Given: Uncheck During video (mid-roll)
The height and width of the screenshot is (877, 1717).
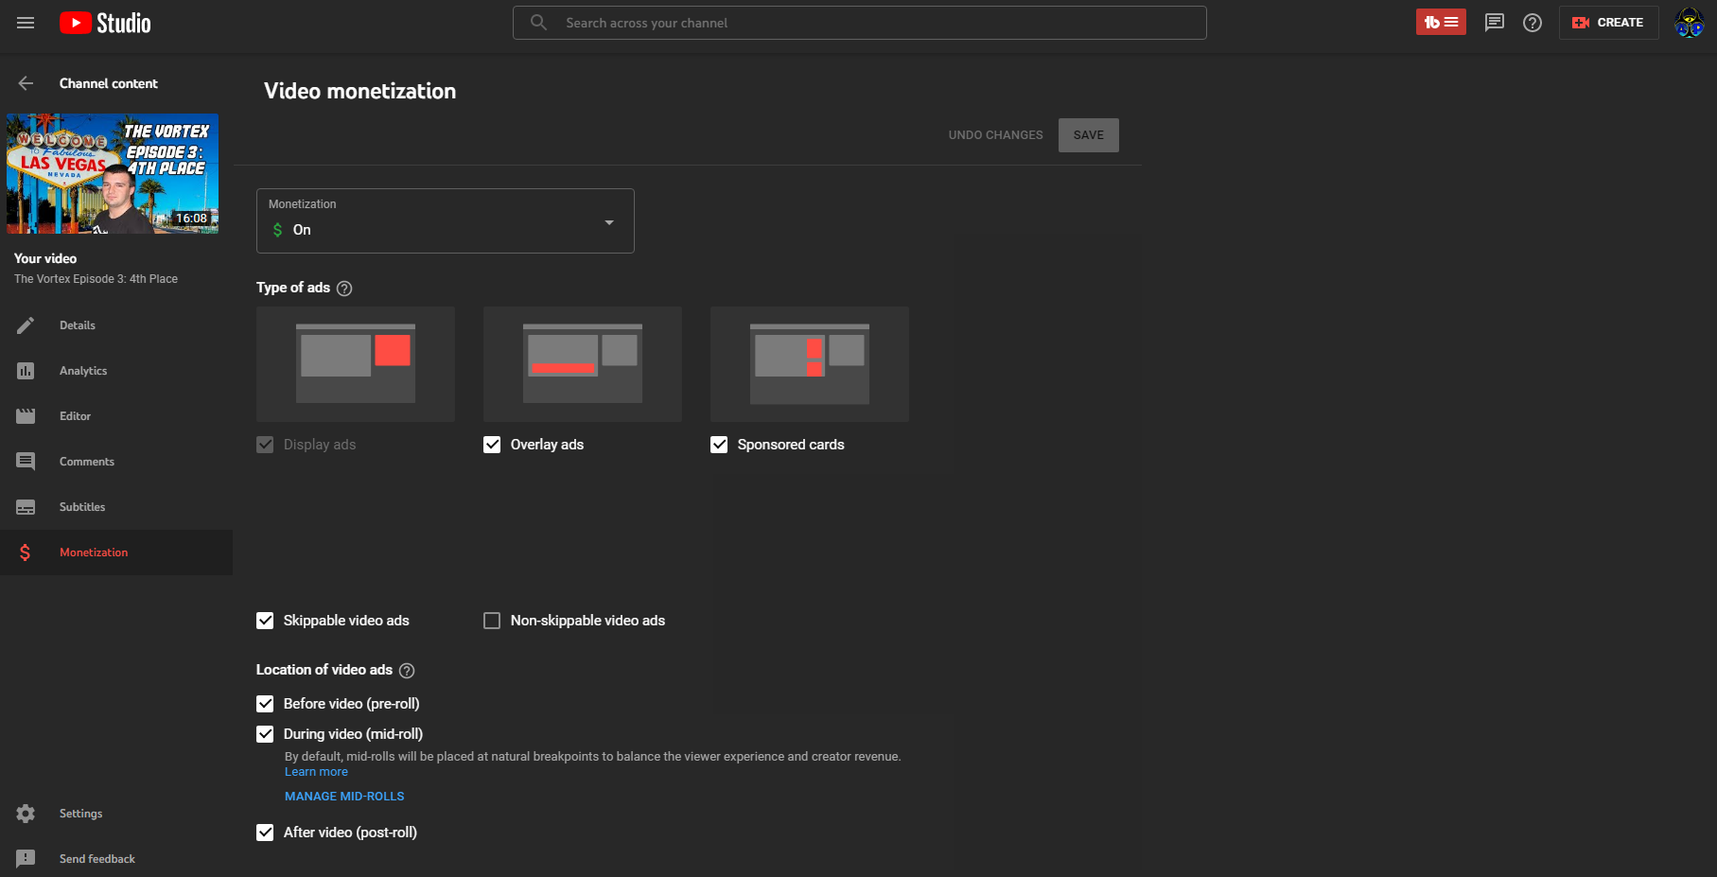Looking at the screenshot, I should pyautogui.click(x=265, y=734).
